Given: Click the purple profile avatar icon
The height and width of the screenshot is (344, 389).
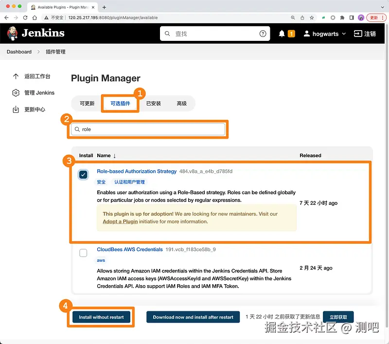Looking at the screenshot, I should tap(361, 18).
